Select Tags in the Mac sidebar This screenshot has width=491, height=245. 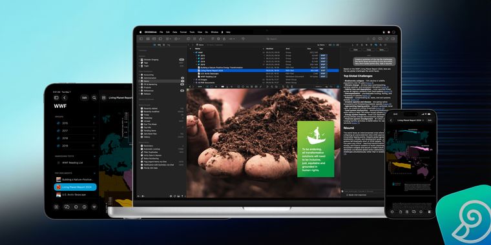162,63
